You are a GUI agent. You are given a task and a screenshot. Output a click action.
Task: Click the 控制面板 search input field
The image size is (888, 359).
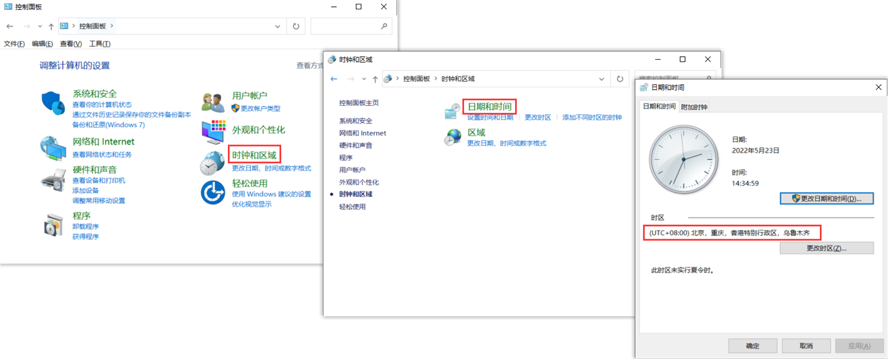tap(345, 26)
